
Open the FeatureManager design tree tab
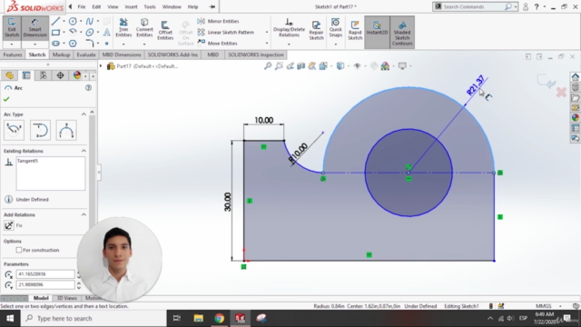[x=9, y=75]
